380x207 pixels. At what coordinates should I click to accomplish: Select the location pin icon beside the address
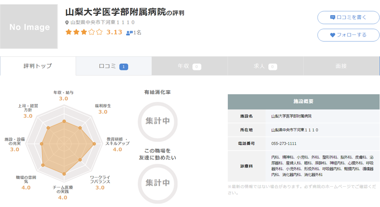click(67, 22)
